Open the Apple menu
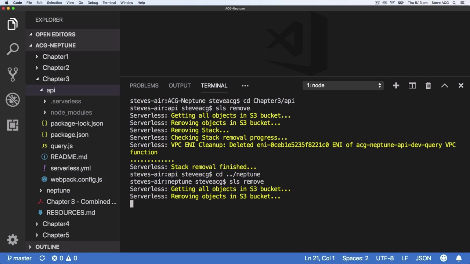470x264 pixels. click(x=6, y=3)
